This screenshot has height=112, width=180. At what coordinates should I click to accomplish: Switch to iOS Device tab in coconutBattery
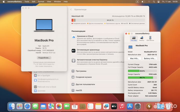pyautogui.click(x=150, y=39)
